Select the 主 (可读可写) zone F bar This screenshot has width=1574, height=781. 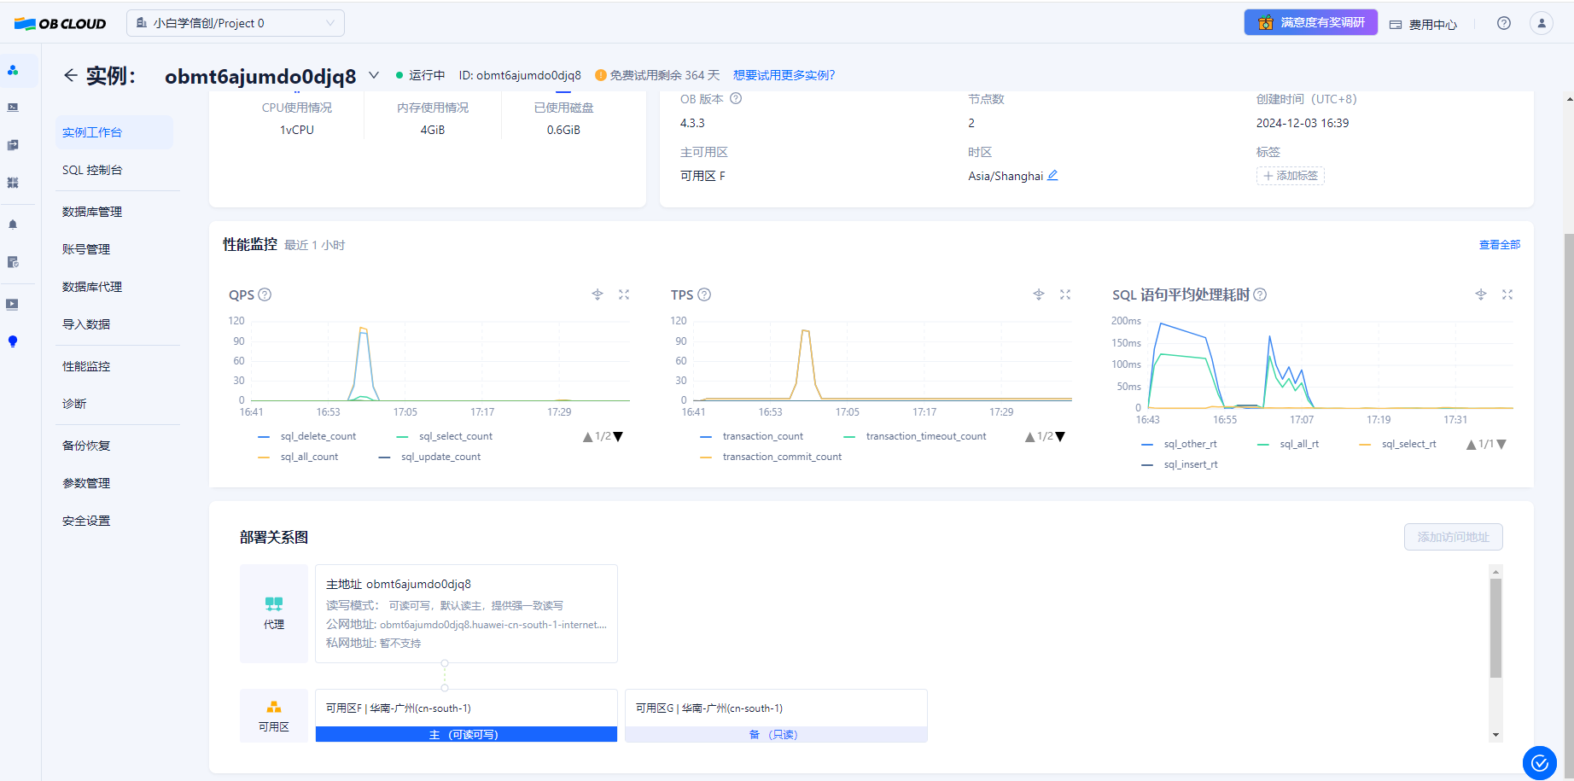tap(466, 734)
